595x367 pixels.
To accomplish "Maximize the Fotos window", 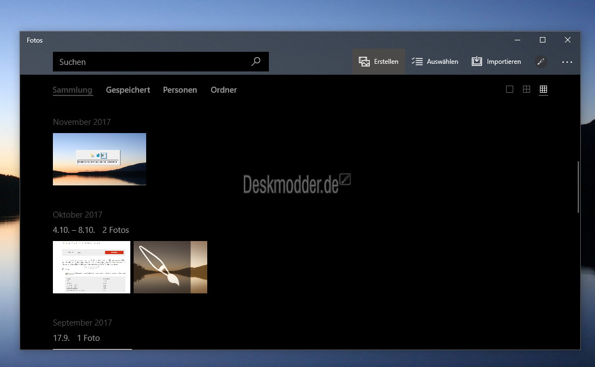I will point(543,40).
